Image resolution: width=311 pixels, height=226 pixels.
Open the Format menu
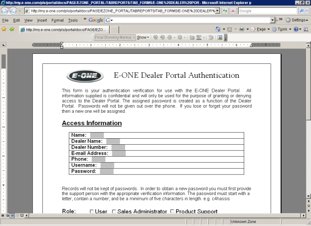pyautogui.click(x=57, y=20)
